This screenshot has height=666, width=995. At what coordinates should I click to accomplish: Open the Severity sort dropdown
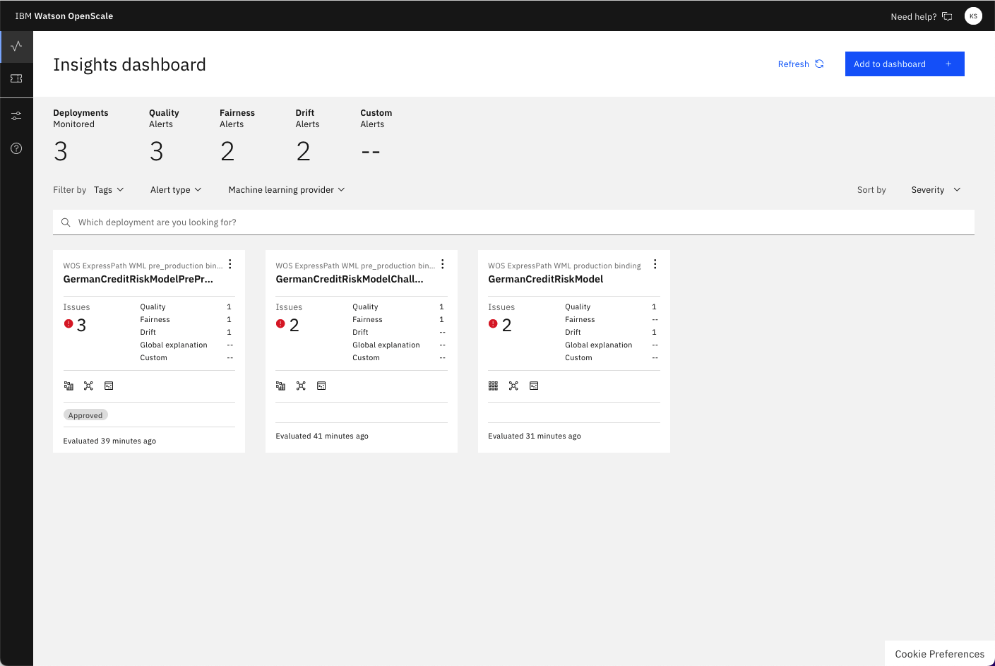coord(936,190)
